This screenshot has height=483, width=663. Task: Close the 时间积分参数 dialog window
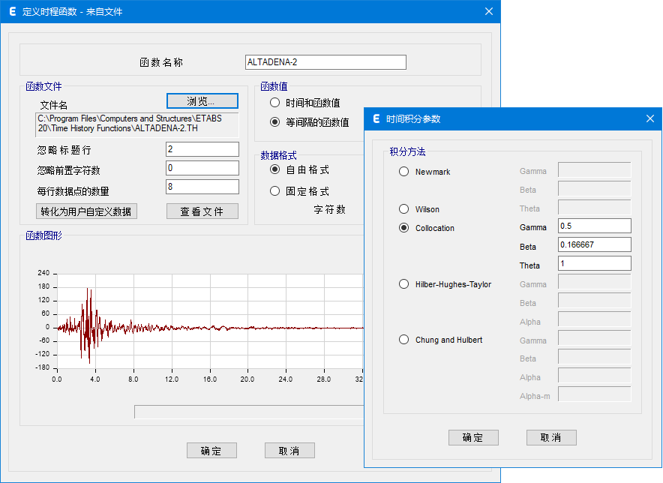[650, 118]
